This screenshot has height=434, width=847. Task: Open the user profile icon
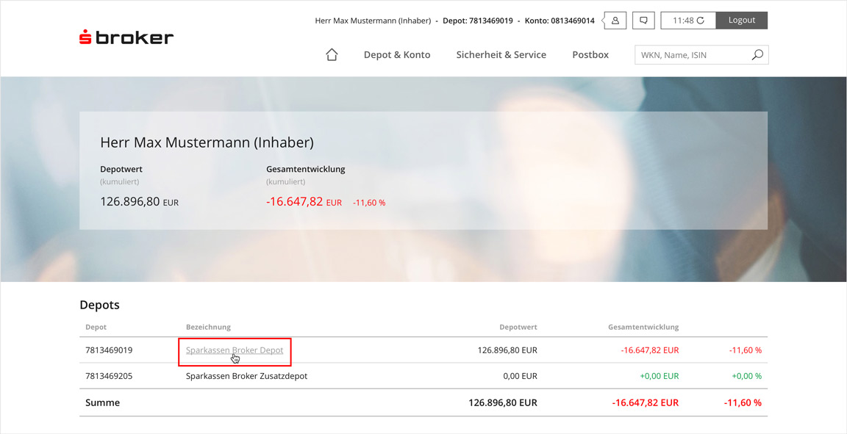point(615,21)
